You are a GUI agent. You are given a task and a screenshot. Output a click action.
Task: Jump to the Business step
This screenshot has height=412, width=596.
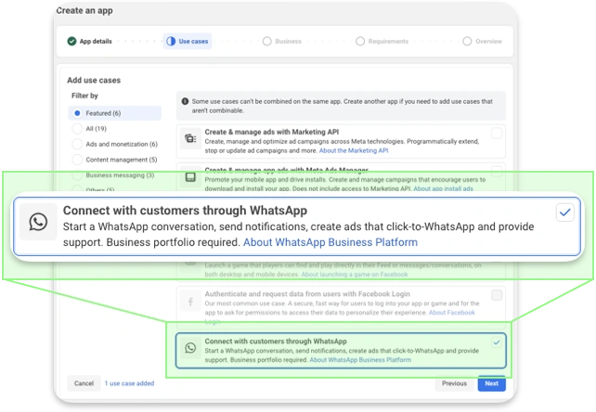(x=281, y=41)
